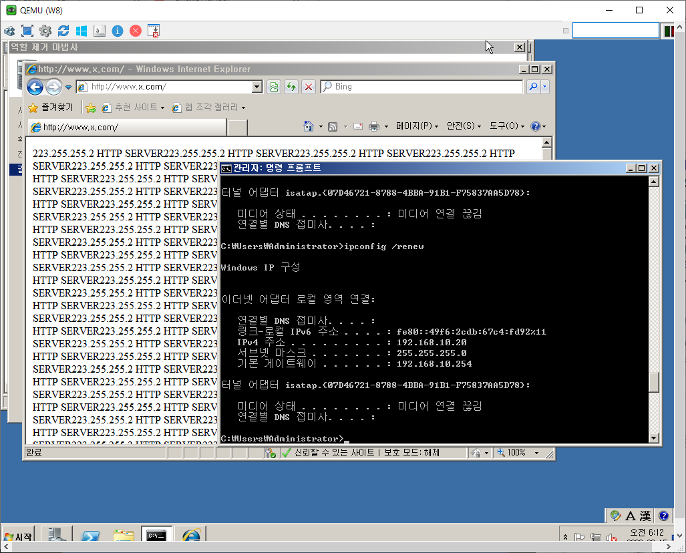Click add to favorites bar star icon
Viewport: 686px width, 553px height.
[91, 108]
